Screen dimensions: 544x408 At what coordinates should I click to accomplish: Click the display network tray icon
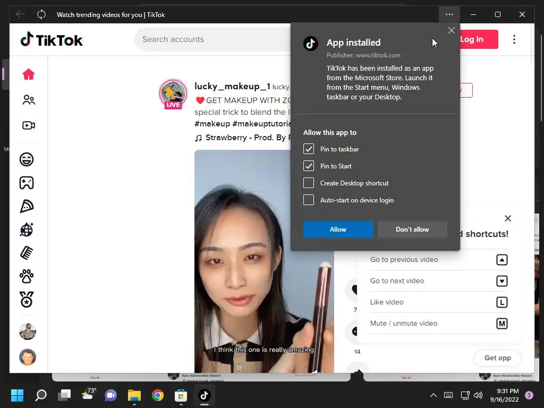coord(465,395)
